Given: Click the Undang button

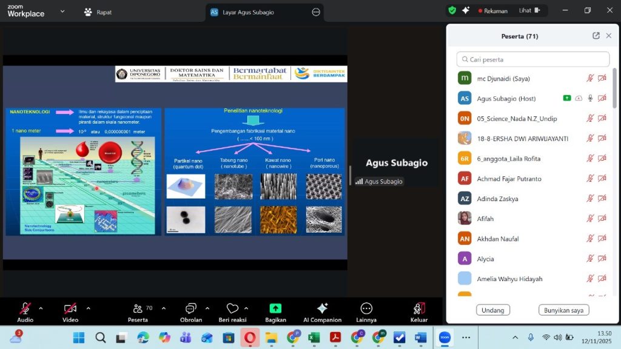Looking at the screenshot, I should pyautogui.click(x=492, y=310).
